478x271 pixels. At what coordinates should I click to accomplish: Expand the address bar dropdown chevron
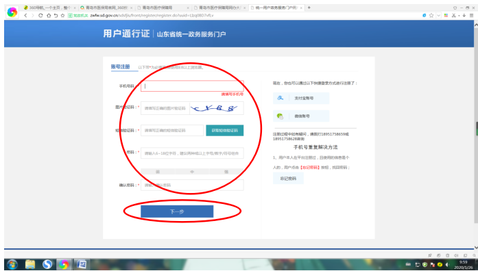tap(438, 15)
